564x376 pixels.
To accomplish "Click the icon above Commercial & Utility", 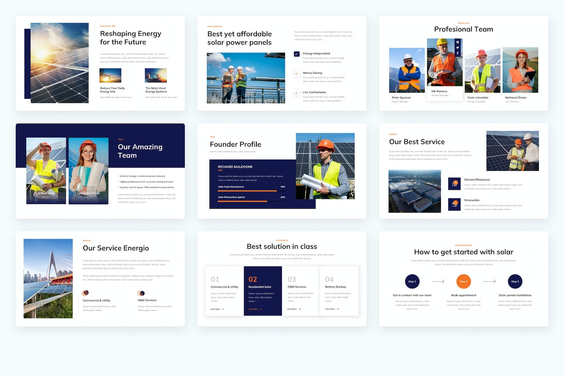I will coord(85,293).
